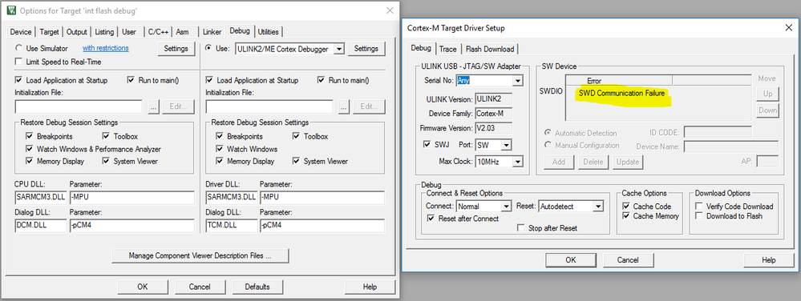Image resolution: width=801 pixels, height=301 pixels.
Task: Toggle Reset after Connect checkbox
Action: pyautogui.click(x=431, y=219)
